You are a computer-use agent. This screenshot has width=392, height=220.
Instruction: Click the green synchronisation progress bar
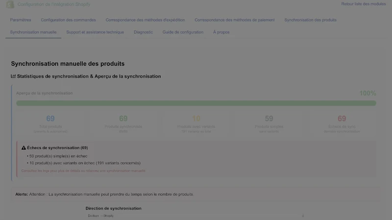[x=196, y=103]
